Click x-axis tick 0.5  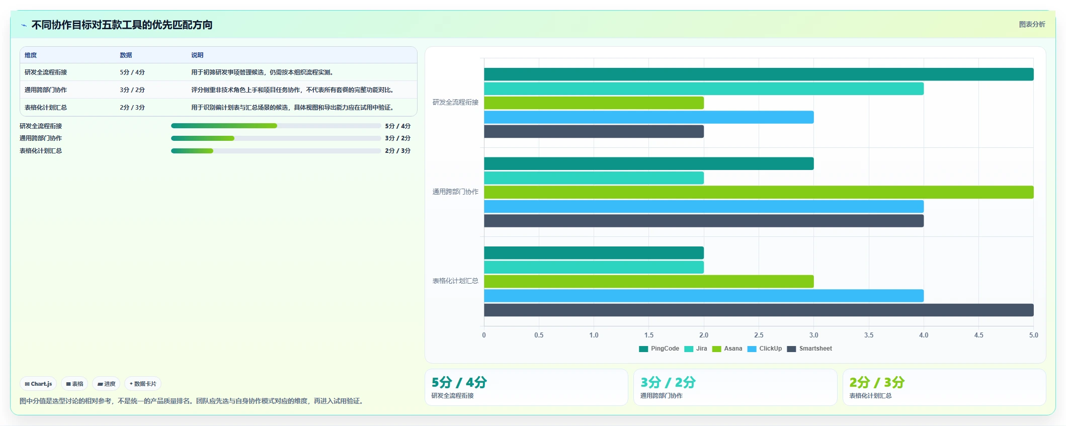(x=539, y=335)
